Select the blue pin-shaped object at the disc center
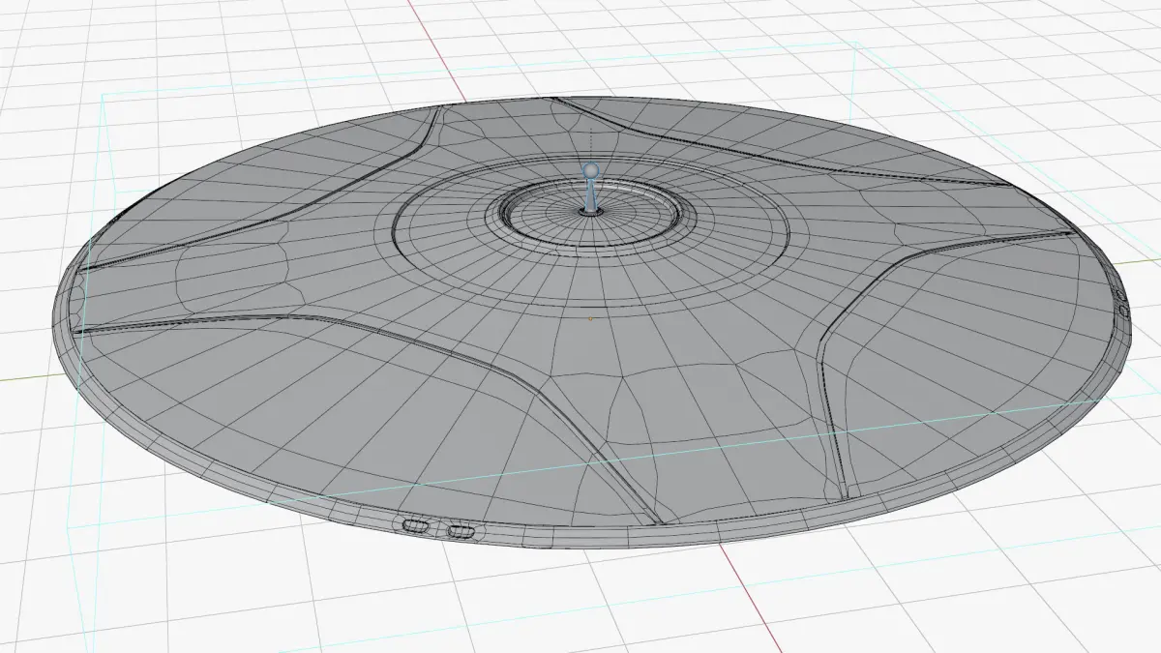This screenshot has height=653, width=1161. coord(590,189)
